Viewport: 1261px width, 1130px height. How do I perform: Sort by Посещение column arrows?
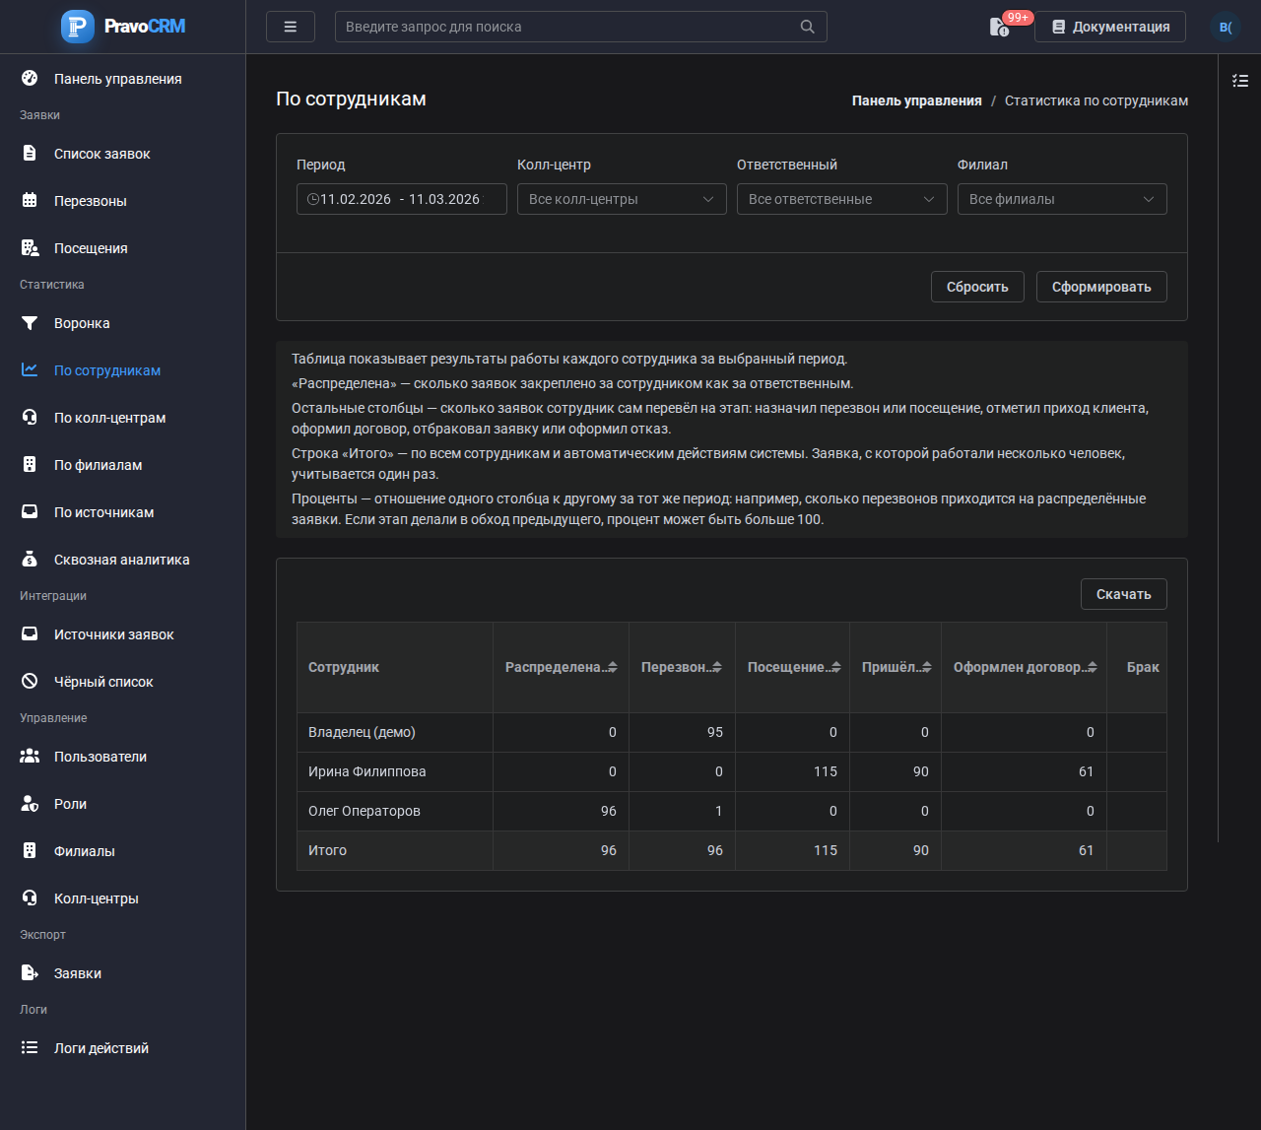pyautogui.click(x=836, y=667)
